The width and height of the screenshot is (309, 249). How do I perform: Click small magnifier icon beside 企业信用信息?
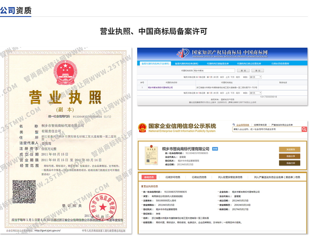tap(234, 124)
